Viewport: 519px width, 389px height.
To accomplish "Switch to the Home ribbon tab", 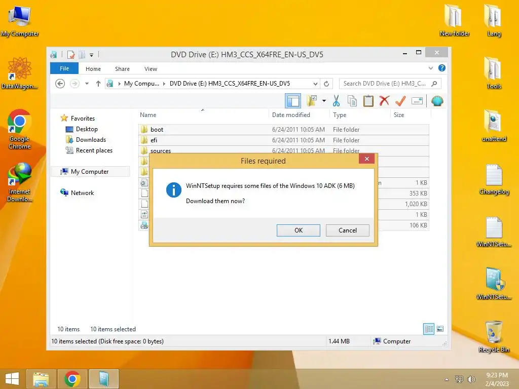I will pos(93,69).
